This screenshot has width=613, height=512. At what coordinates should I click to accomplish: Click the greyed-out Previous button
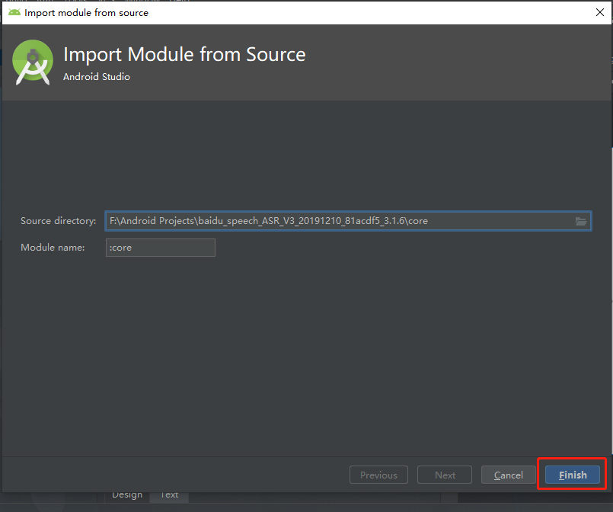tap(378, 475)
